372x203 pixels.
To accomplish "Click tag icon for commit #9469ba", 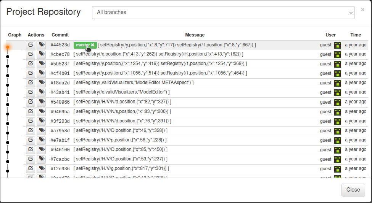I will coord(41,111).
